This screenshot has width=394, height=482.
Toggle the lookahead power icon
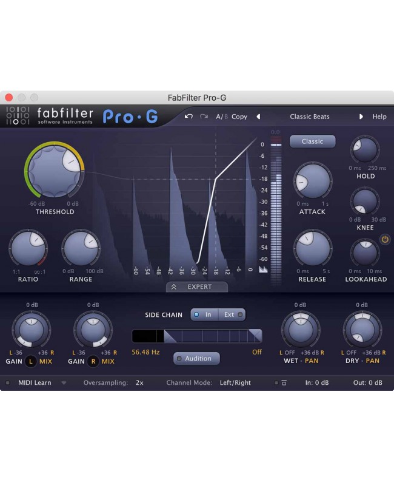coord(385,239)
